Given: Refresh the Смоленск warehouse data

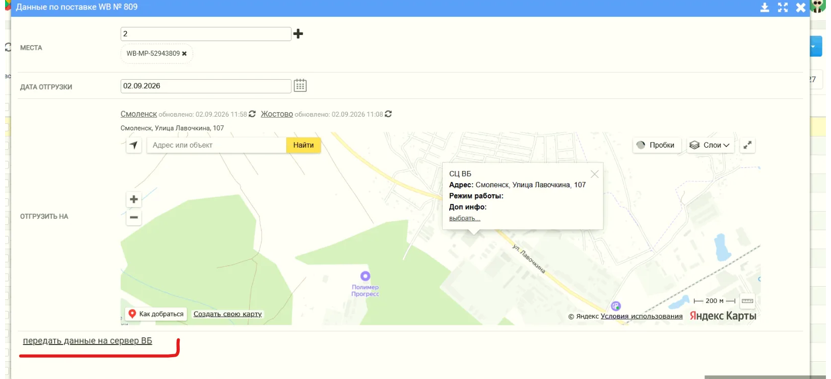Looking at the screenshot, I should [252, 114].
